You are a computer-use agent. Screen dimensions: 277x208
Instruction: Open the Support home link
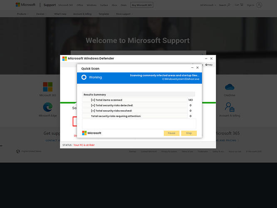49,5
